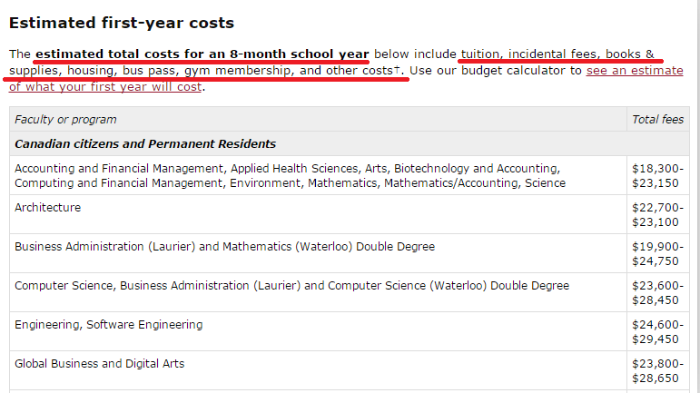
Task: Click the "see an estimate" budget calculator link
Action: 634,70
